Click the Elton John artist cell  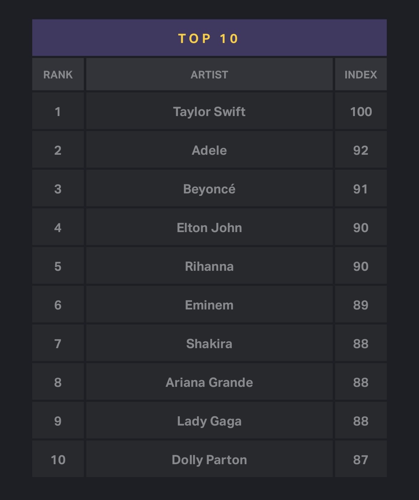[x=209, y=227]
